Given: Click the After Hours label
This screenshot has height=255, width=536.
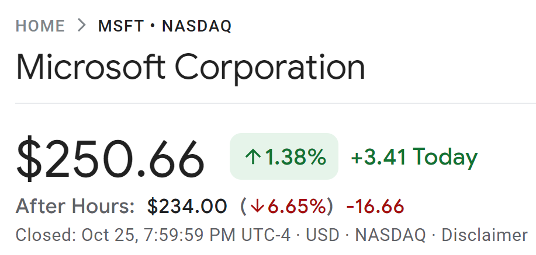Looking at the screenshot, I should pos(75,206).
